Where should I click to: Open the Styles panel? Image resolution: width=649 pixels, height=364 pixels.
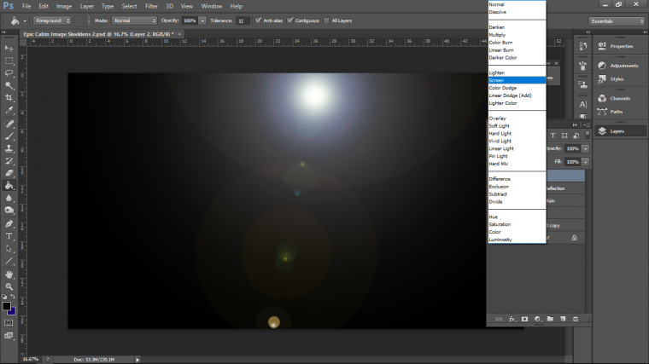click(620, 79)
